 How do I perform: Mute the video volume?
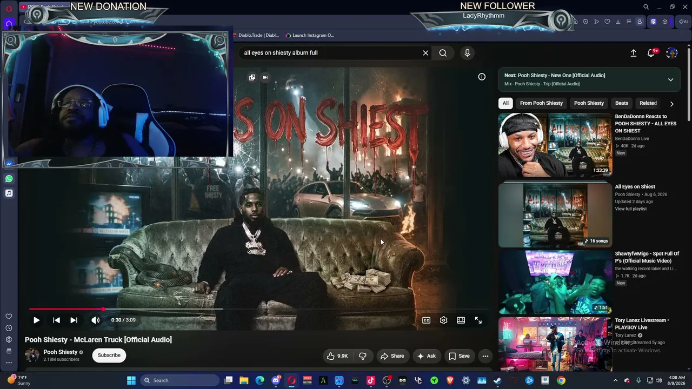tap(95, 320)
